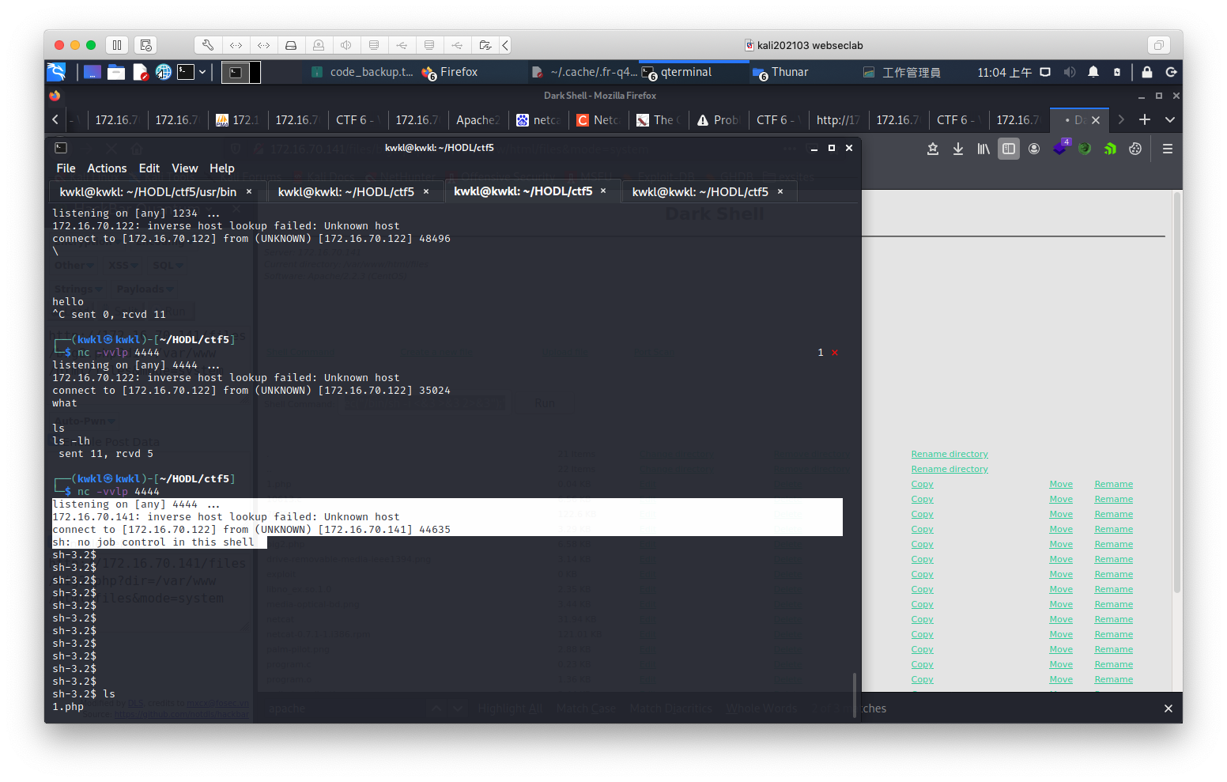Click the network display tray icon
Image resolution: width=1227 pixels, height=782 pixels.
(1045, 72)
